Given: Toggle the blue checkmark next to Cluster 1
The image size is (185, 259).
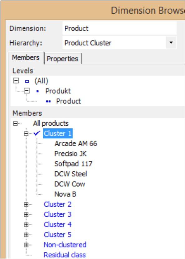Looking at the screenshot, I should pos(37,133).
